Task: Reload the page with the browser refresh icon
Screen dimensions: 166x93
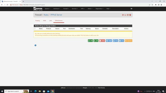Action: (8, 5)
